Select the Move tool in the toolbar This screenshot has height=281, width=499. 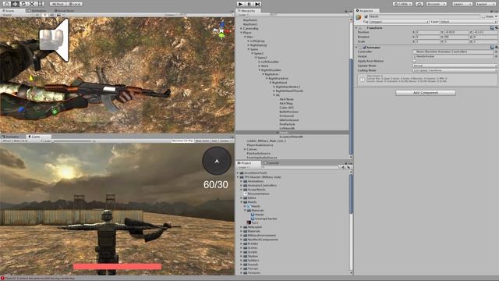(x=15, y=4)
